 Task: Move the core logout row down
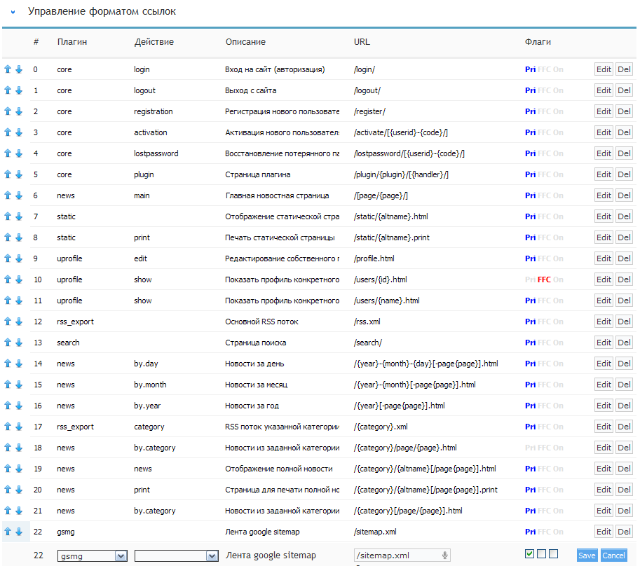coord(19,90)
